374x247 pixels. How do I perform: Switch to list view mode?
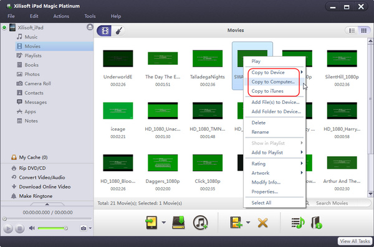point(352,30)
